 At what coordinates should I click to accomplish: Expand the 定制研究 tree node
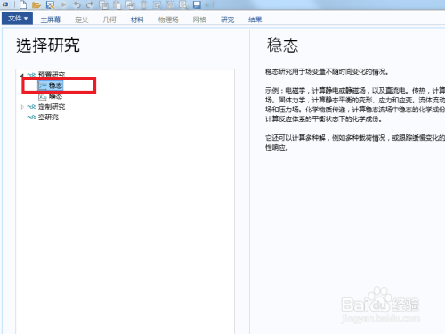pos(22,107)
